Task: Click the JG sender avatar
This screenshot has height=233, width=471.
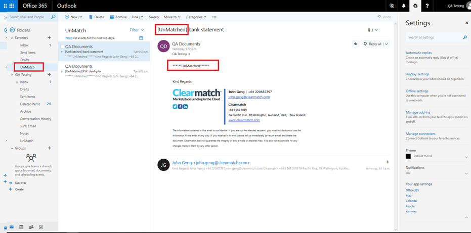Action: click(x=163, y=165)
